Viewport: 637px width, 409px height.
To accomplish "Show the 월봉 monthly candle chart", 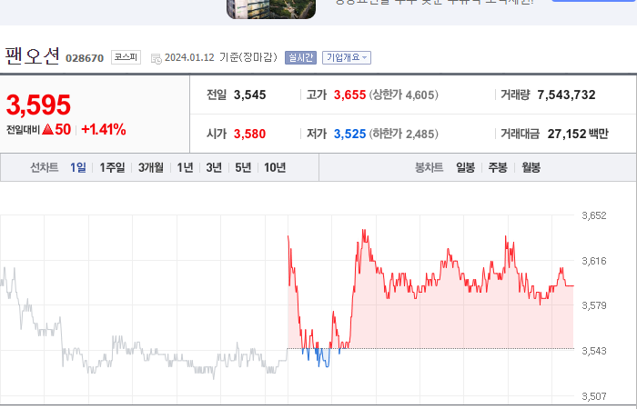I will click(x=531, y=167).
